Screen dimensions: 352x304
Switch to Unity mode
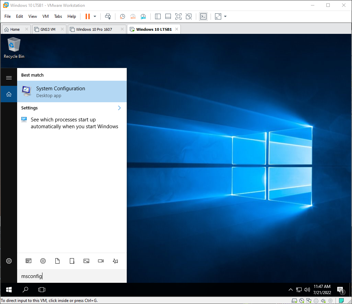pyautogui.click(x=189, y=16)
